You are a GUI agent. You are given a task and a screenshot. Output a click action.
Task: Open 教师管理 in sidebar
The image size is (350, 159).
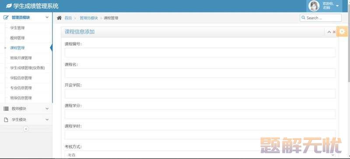pyautogui.click(x=17, y=38)
